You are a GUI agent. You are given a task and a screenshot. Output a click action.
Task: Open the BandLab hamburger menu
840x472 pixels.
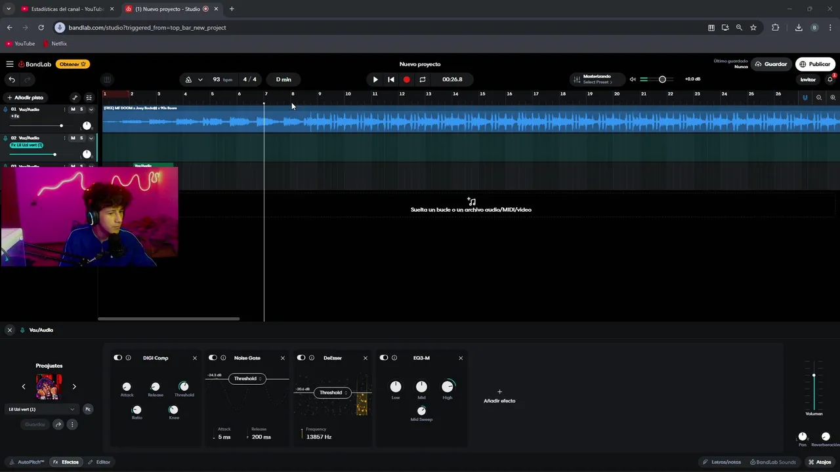(10, 64)
